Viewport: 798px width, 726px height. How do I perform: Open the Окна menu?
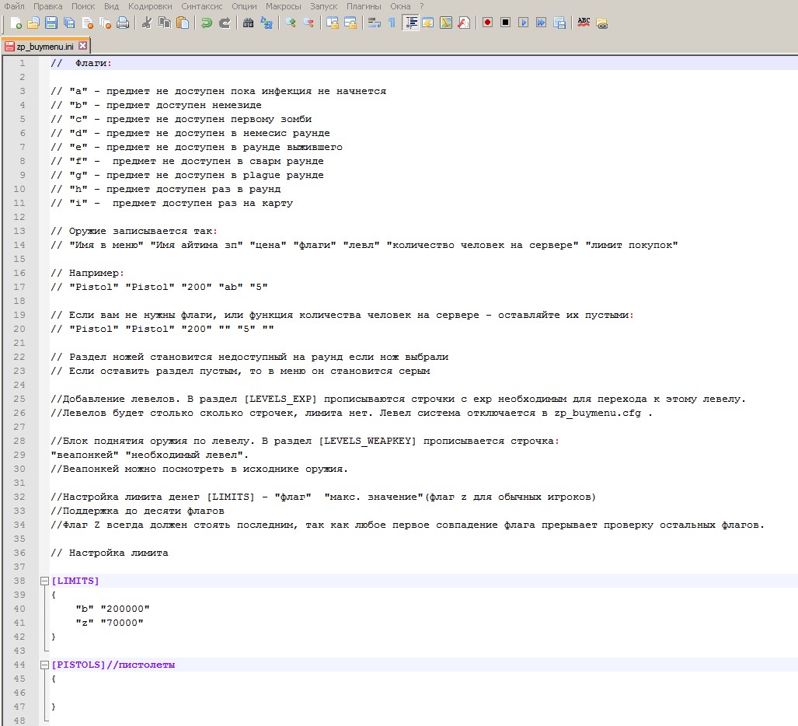point(400,6)
